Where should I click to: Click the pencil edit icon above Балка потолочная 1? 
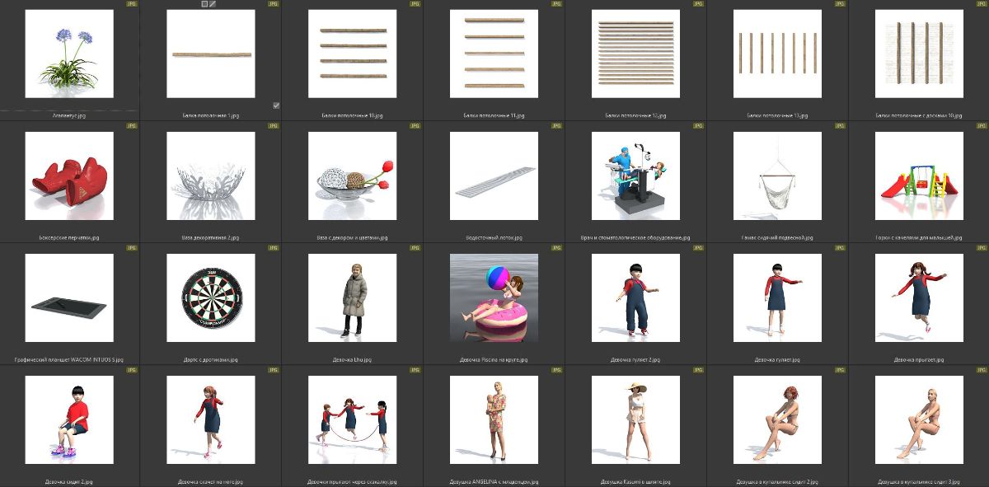(x=213, y=4)
